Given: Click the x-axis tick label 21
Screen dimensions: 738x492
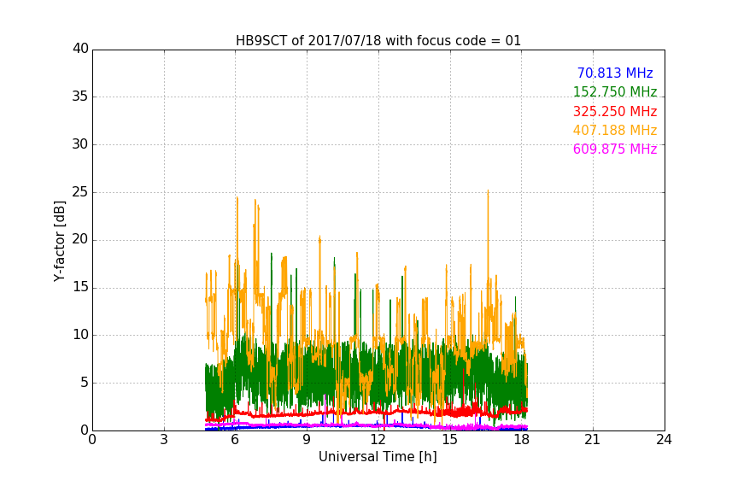Looking at the screenshot, I should point(593,440).
